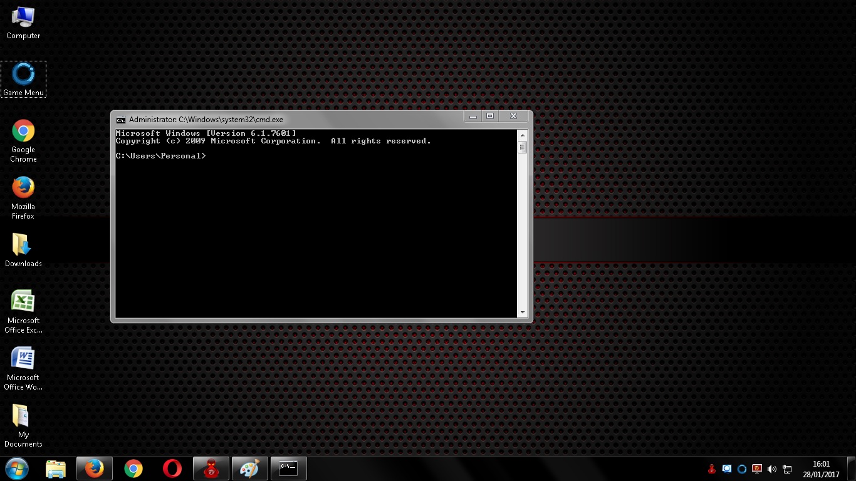This screenshot has width=856, height=481.
Task: Click the cmd scrollbar up arrow
Action: pos(522,135)
